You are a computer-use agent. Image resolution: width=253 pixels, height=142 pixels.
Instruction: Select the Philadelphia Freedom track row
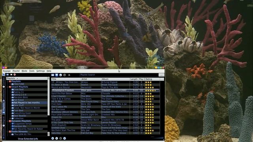coord(106,90)
